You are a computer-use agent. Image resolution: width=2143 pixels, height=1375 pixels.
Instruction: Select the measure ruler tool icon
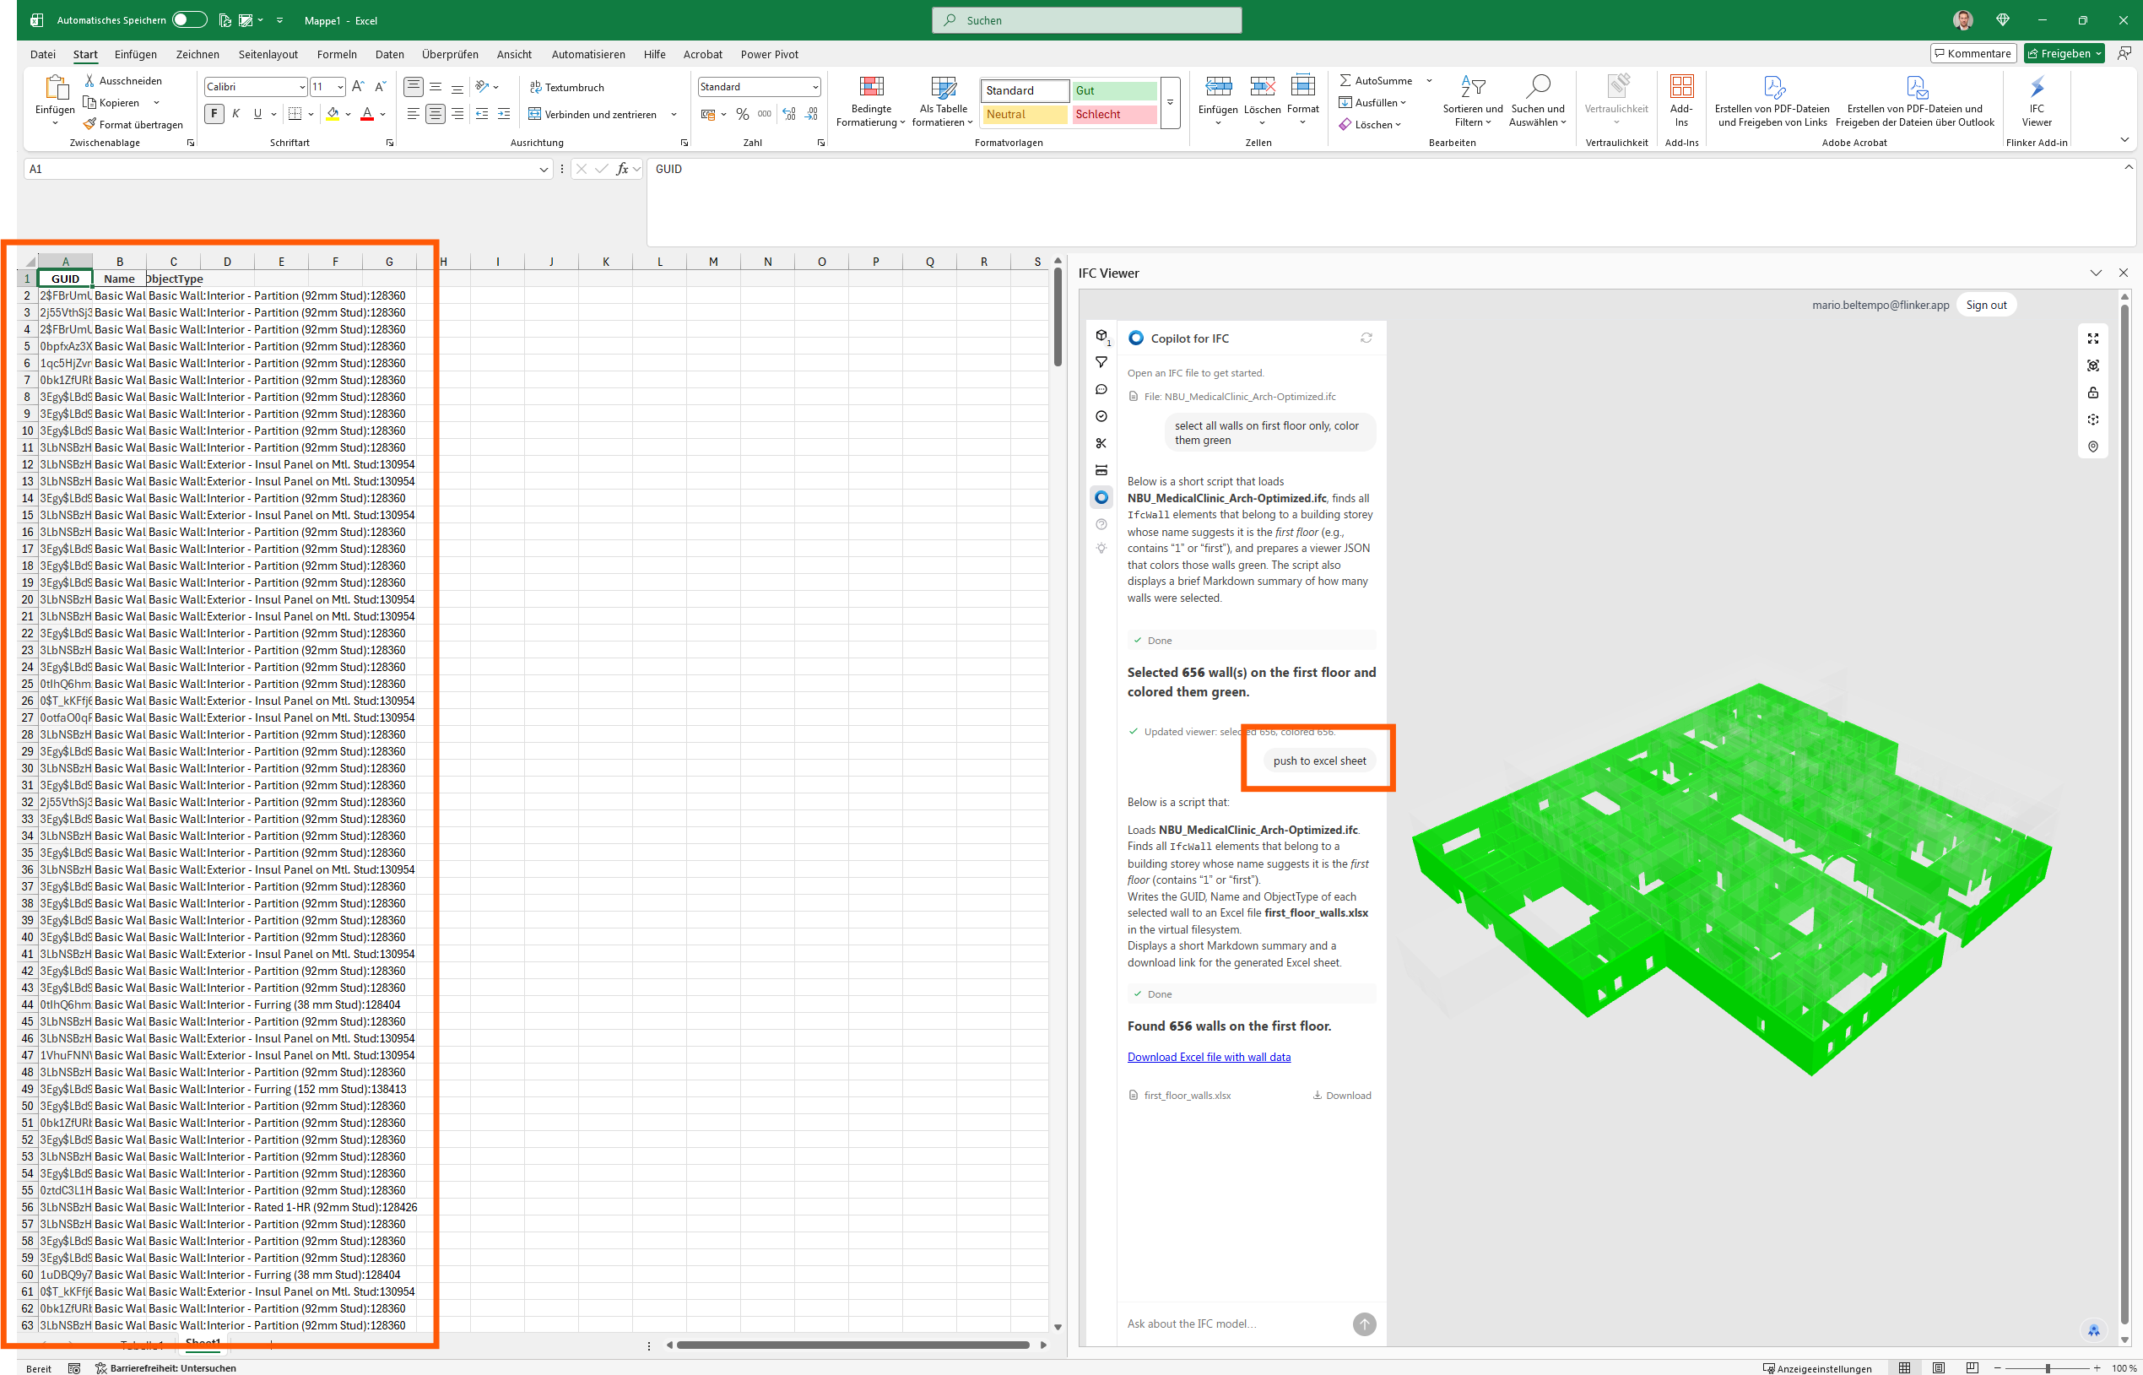tap(1101, 470)
